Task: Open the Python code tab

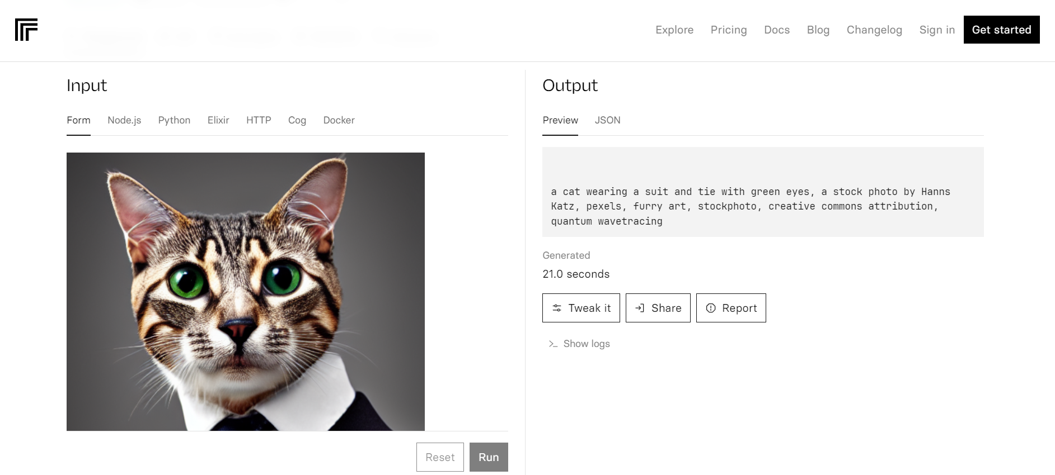Action: pos(174,120)
